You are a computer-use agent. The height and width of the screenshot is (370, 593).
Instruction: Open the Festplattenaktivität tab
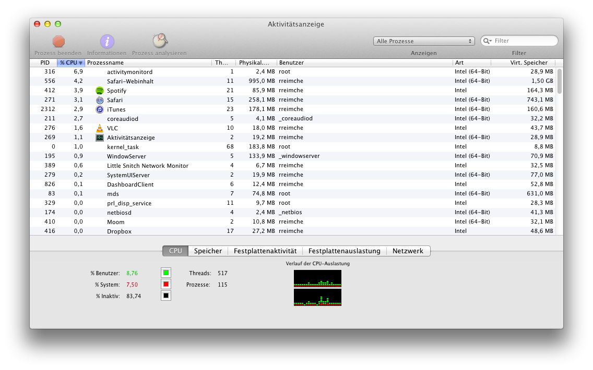[x=265, y=251]
